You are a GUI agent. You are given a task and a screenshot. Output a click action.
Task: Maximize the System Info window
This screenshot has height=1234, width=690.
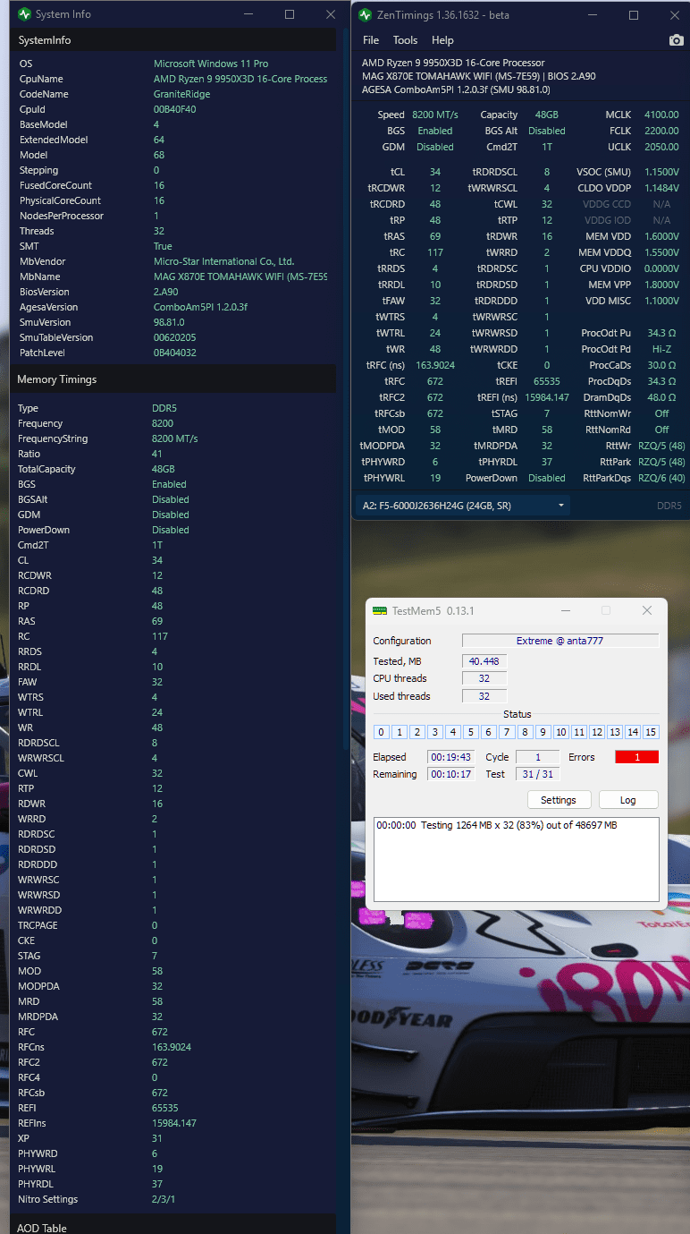pyautogui.click(x=290, y=15)
